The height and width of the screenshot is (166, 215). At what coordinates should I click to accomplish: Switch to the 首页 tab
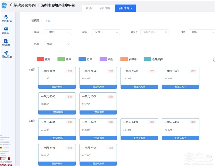pyautogui.click(x=89, y=8)
